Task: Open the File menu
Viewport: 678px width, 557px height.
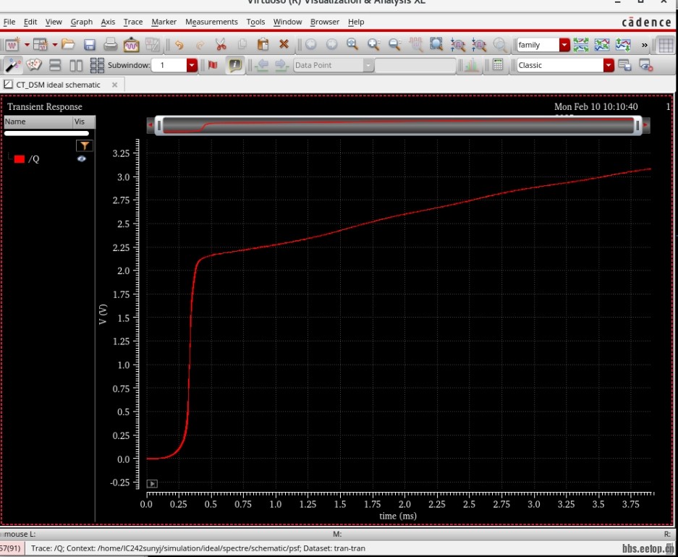Action: click(9, 22)
